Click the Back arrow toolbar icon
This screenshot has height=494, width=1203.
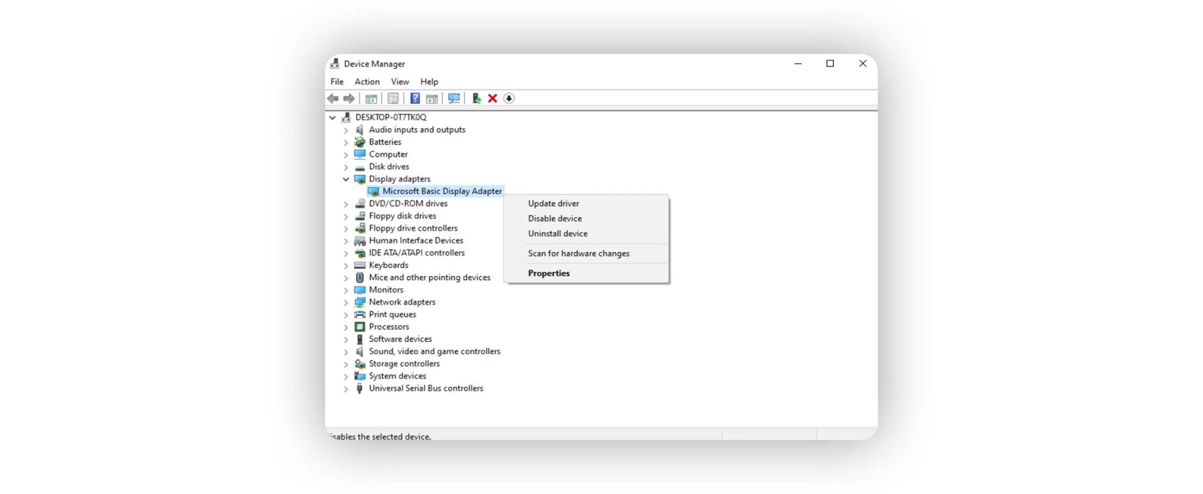pos(332,98)
